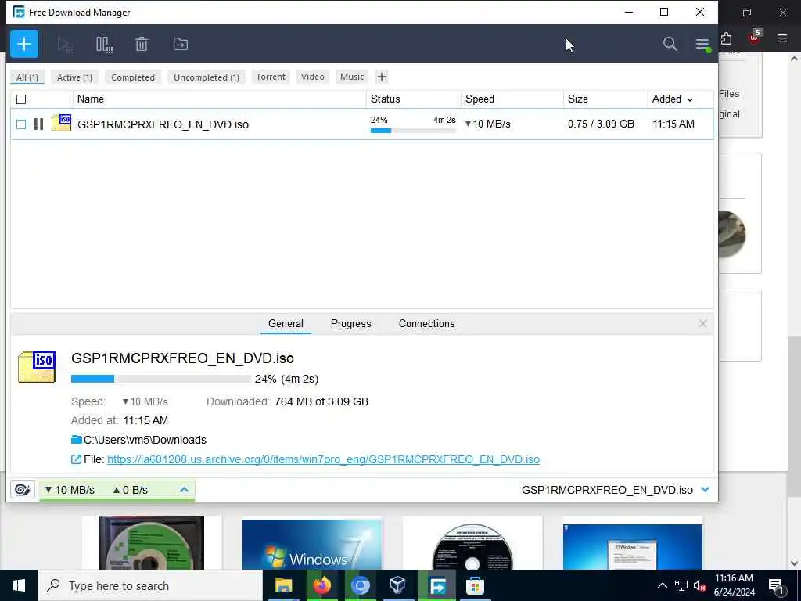
Task: Click the Size column header
Action: pyautogui.click(x=605, y=99)
